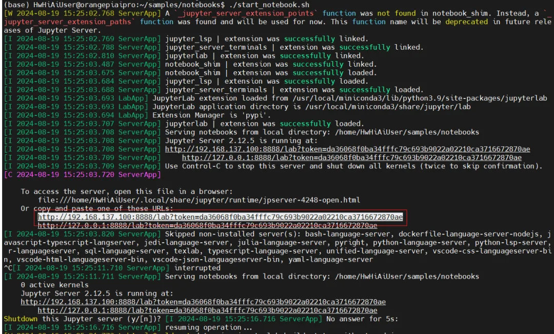Open the 127.0.0.1 URL directly beneath the highlighted URL
The image size is (554, 334).
[x=207, y=225]
